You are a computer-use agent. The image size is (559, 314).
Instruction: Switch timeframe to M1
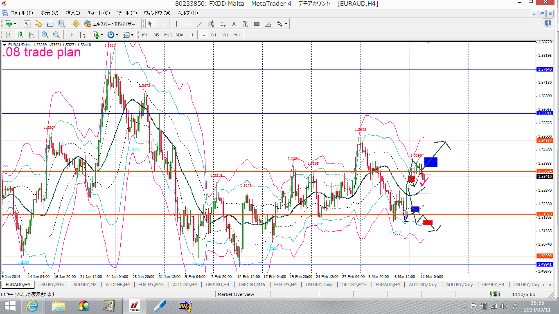coord(145,35)
